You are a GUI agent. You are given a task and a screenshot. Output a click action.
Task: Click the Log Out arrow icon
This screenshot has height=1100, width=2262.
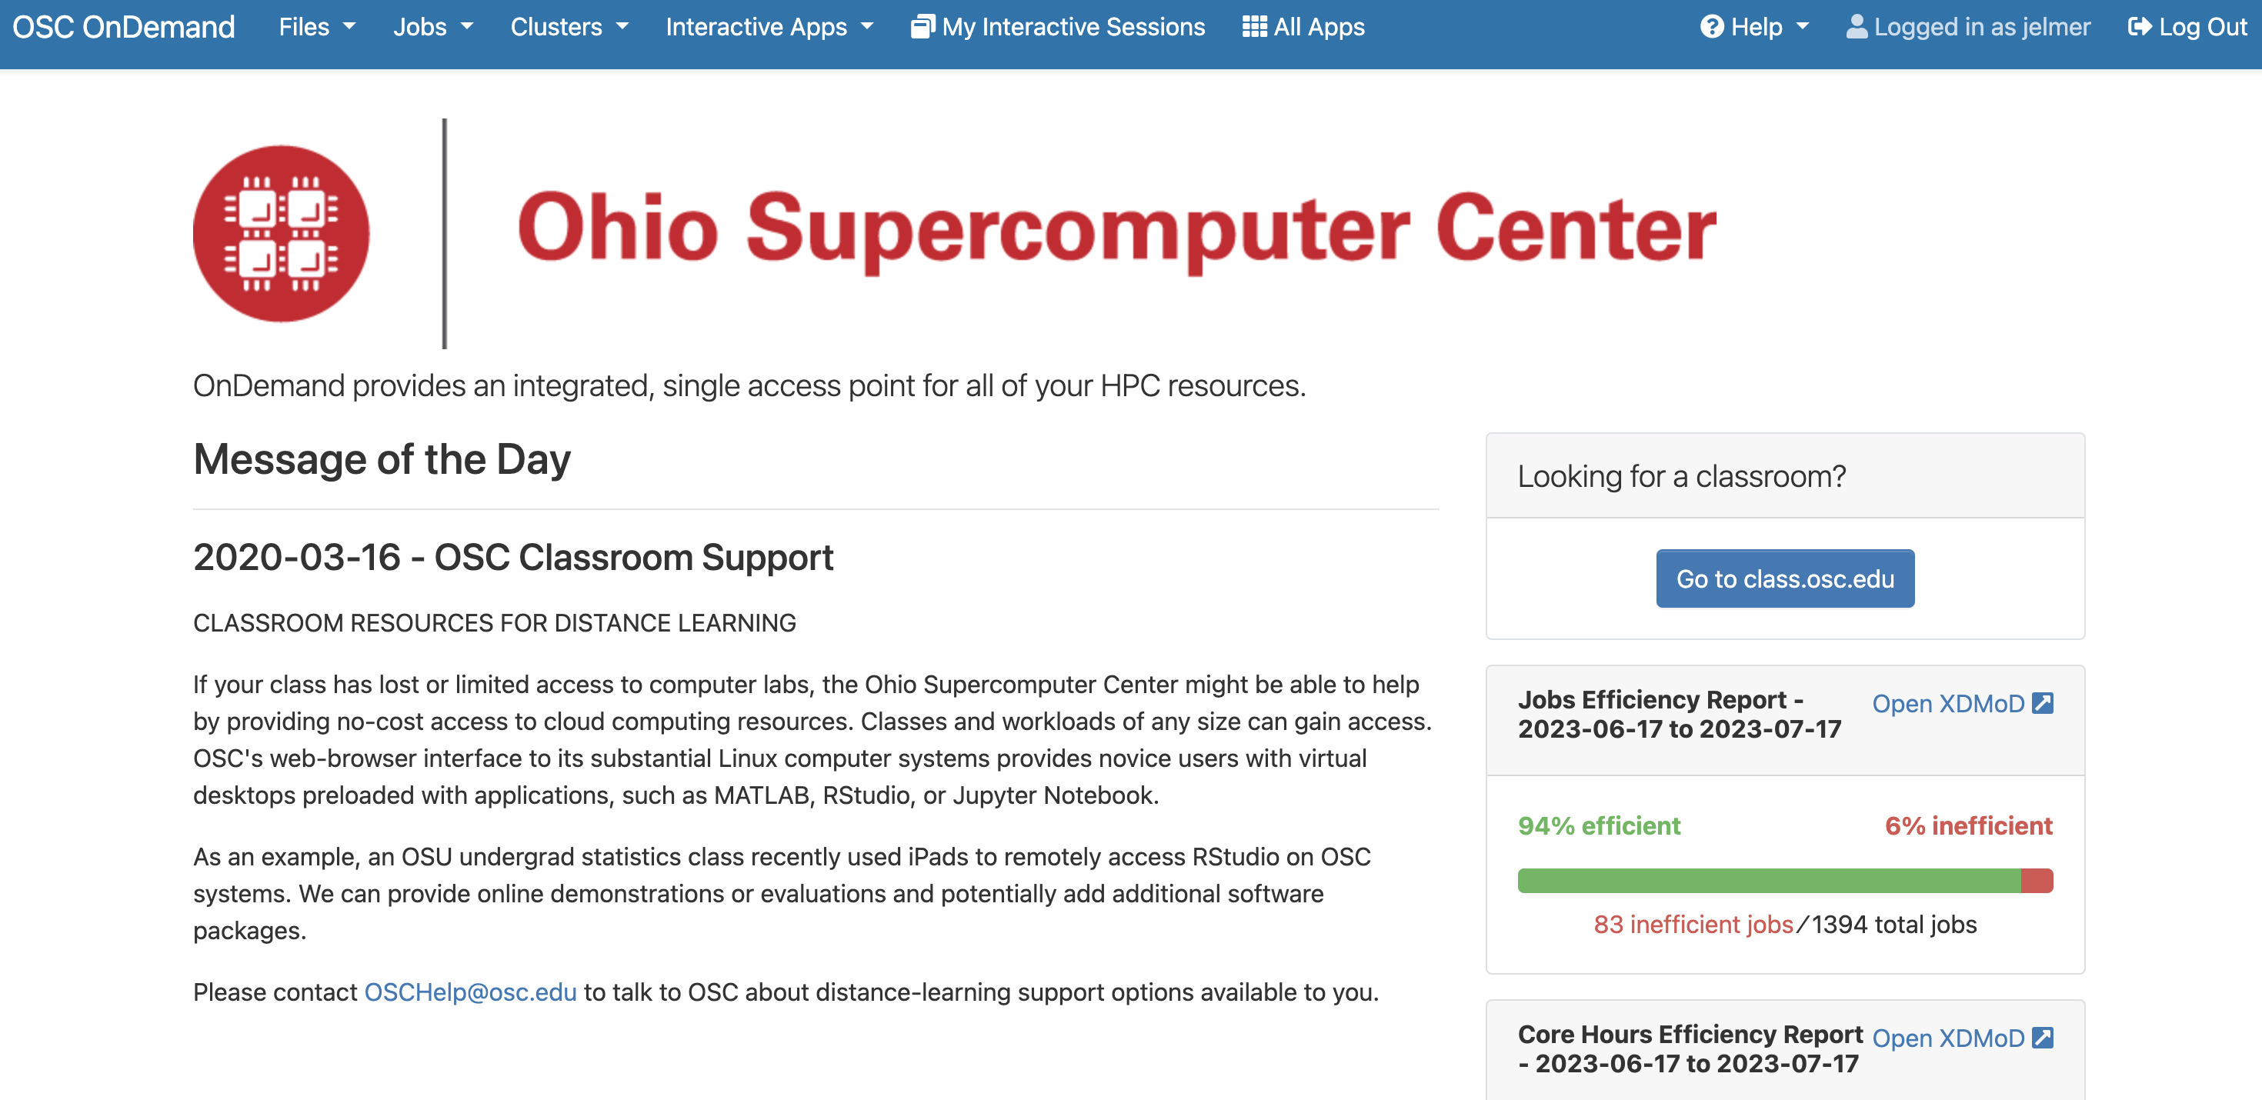[x=2140, y=27]
